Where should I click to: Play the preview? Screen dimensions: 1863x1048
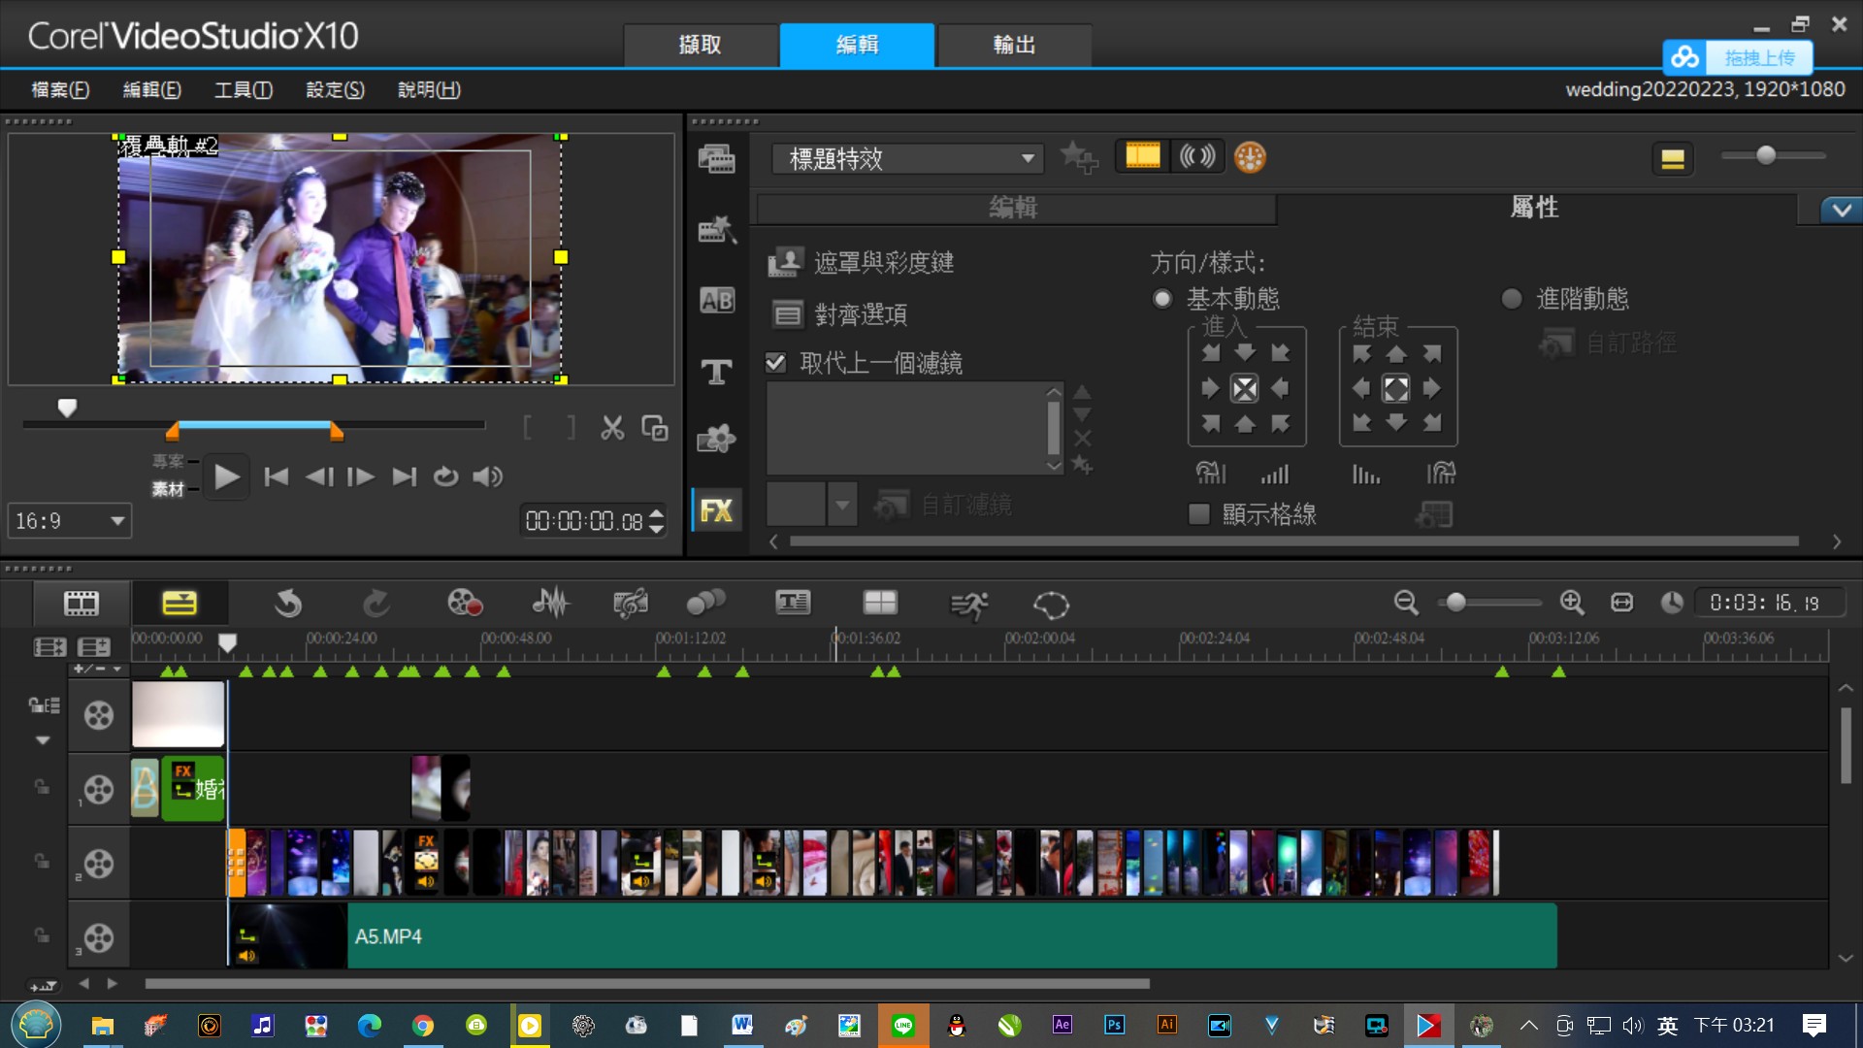226,476
